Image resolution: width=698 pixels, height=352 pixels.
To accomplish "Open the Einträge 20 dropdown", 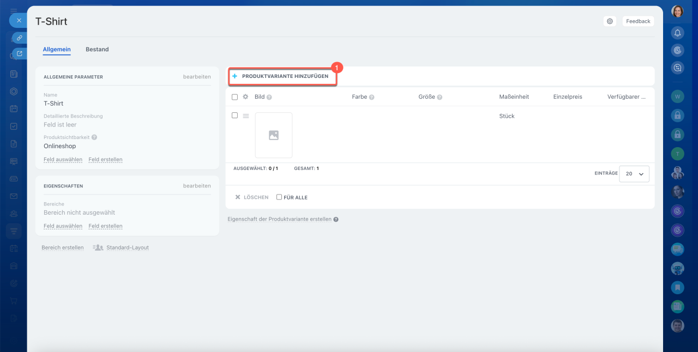I will (634, 174).
